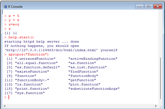This screenshot has height=109, width=165.
Task: Click the '[1] 11' output line
Action: [x=10, y=33]
